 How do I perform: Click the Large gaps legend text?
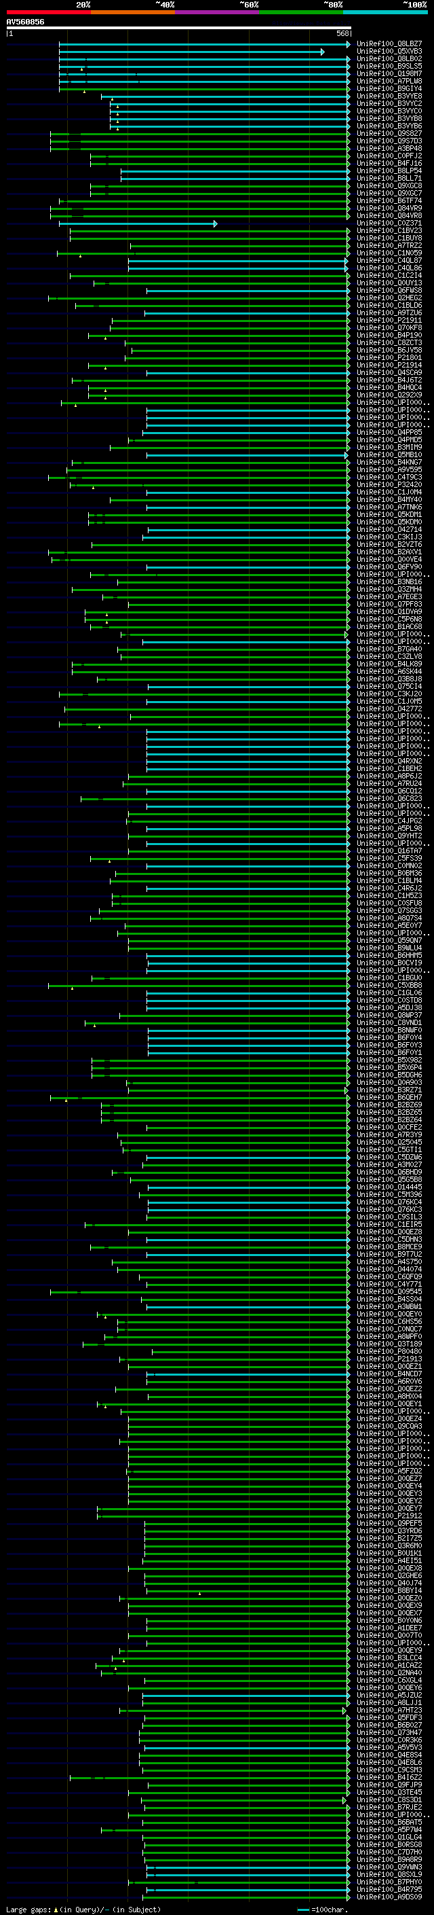click(28, 1909)
